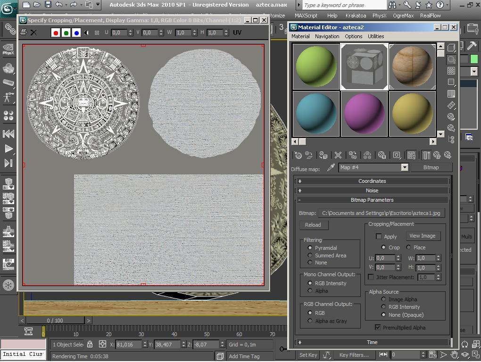The width and height of the screenshot is (481, 362).
Task: Enable Jitter Placement checkbox
Action: (x=371, y=277)
